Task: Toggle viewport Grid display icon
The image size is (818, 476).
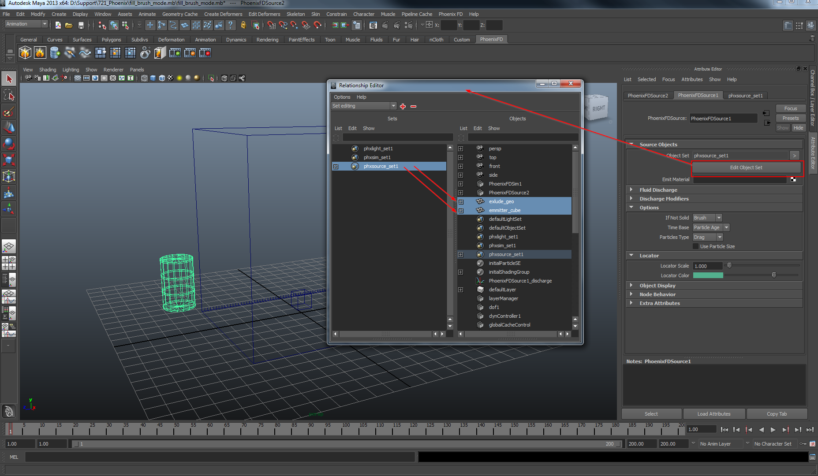Action: coord(78,78)
